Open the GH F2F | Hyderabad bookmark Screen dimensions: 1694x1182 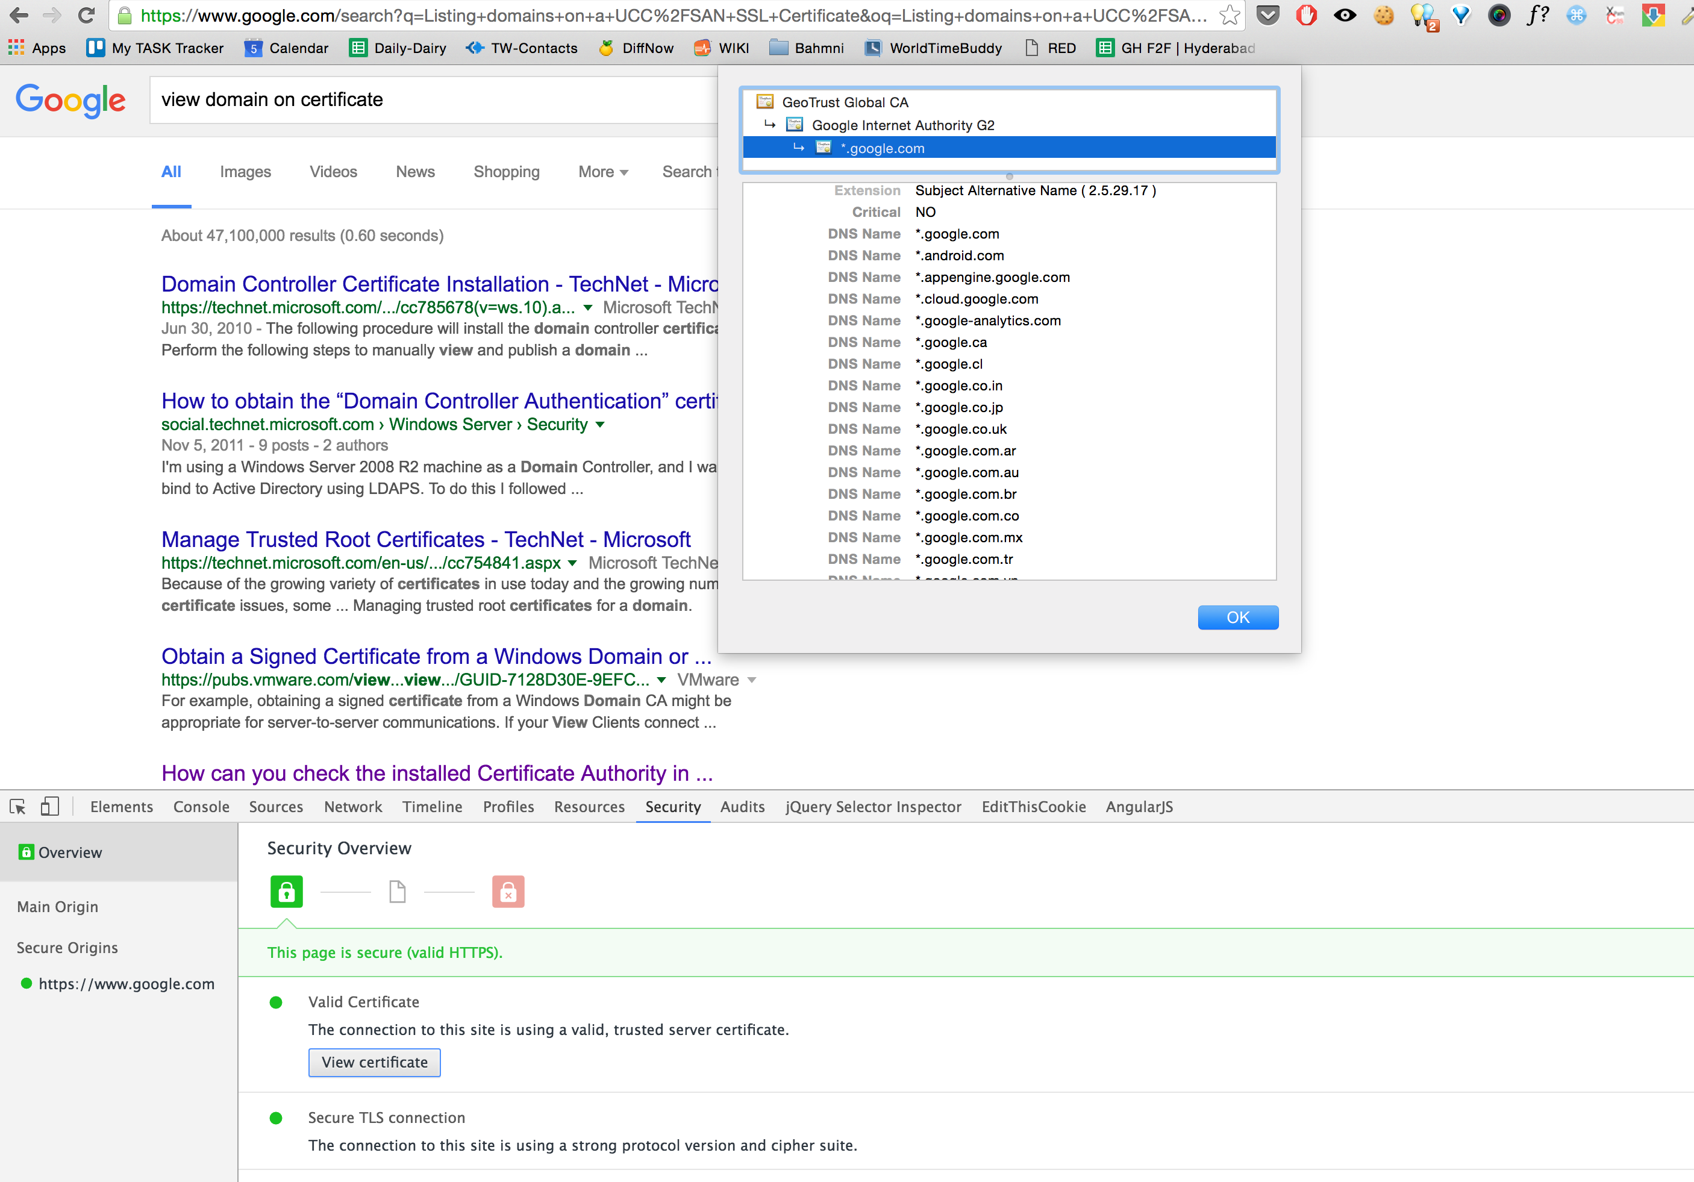(1175, 48)
